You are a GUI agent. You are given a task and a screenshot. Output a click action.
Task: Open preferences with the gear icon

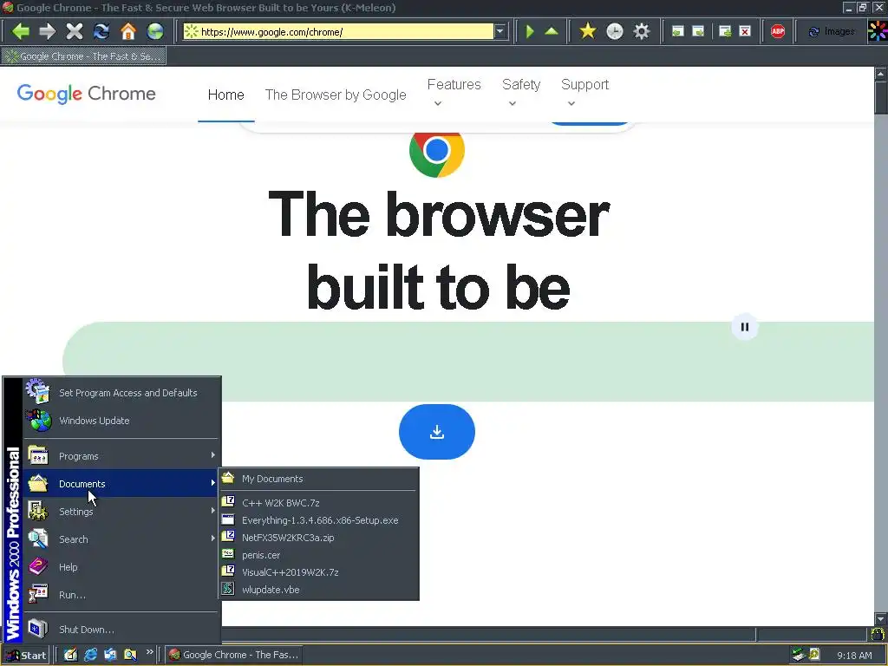(x=641, y=31)
